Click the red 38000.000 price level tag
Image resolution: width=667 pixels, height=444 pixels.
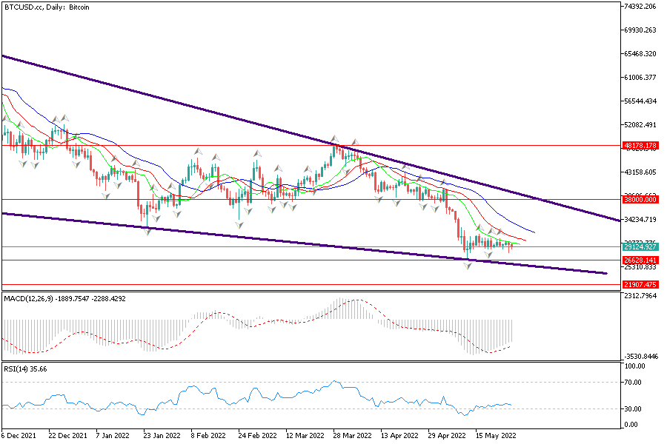click(x=641, y=199)
